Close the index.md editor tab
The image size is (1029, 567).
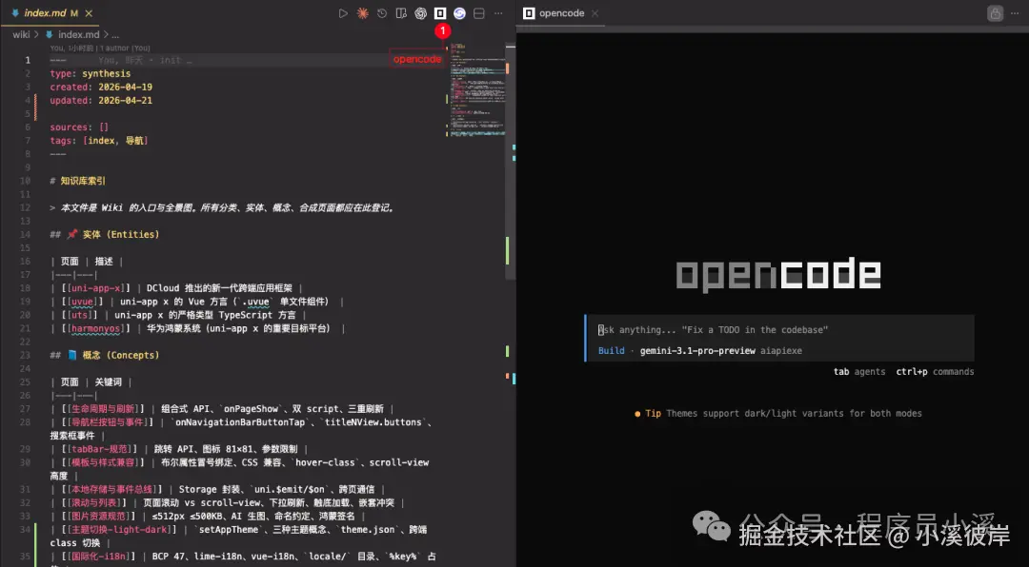point(89,13)
